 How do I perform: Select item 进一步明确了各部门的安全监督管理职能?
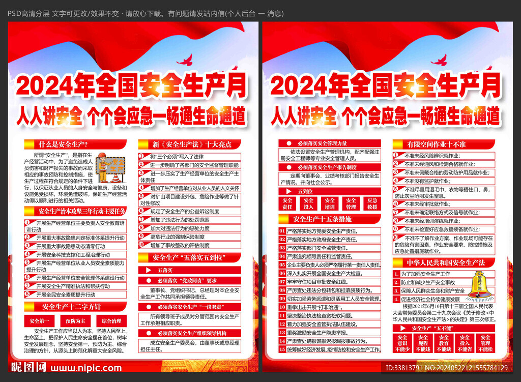tap(189, 165)
